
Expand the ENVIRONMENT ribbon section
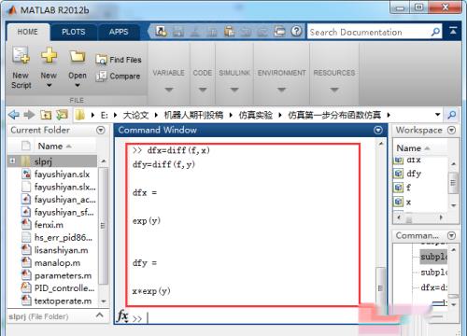pos(281,81)
